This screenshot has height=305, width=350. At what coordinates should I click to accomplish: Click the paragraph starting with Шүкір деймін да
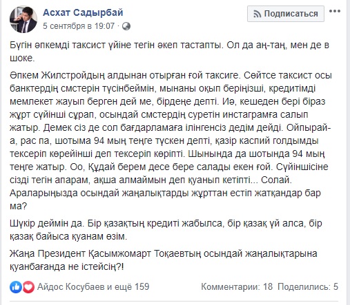click(166, 230)
